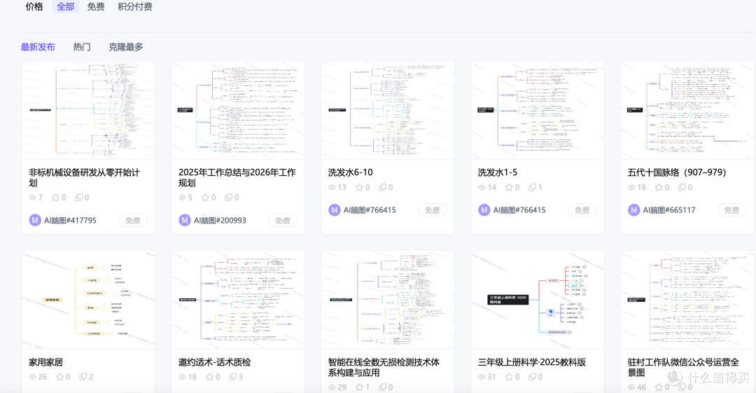This screenshot has height=393, width=756.
Task: Click star icon on 邀约话术 card
Action: (x=210, y=377)
